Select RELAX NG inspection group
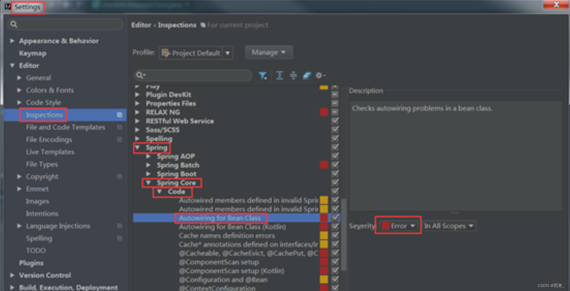Screen dimensions: 570x291 click(163, 112)
